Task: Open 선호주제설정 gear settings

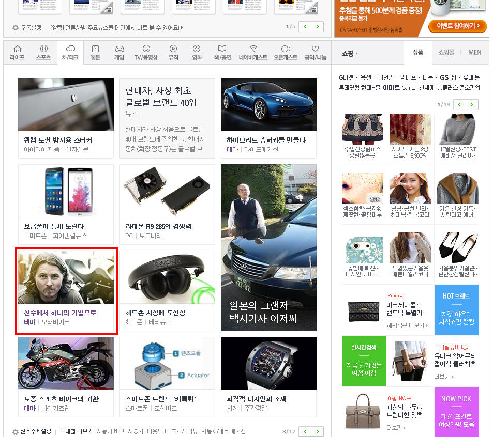Action: [31, 431]
